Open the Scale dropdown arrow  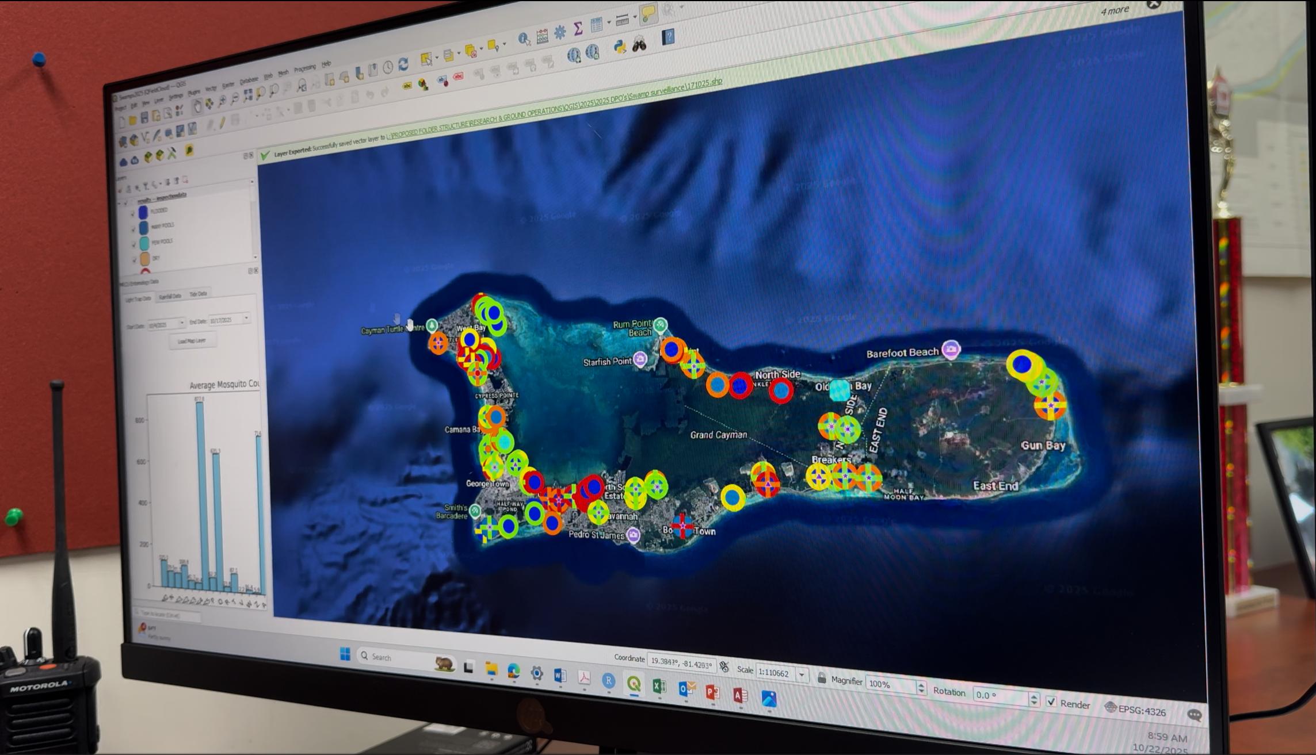click(802, 674)
